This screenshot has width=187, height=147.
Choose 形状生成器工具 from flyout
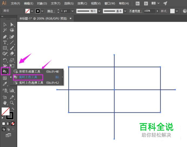(x=36, y=72)
